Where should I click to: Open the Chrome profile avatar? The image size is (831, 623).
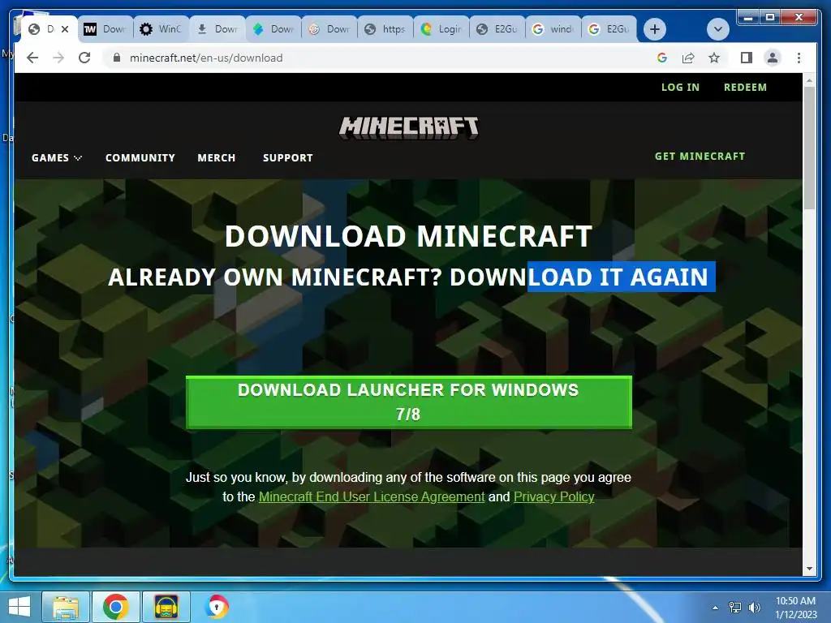(773, 58)
